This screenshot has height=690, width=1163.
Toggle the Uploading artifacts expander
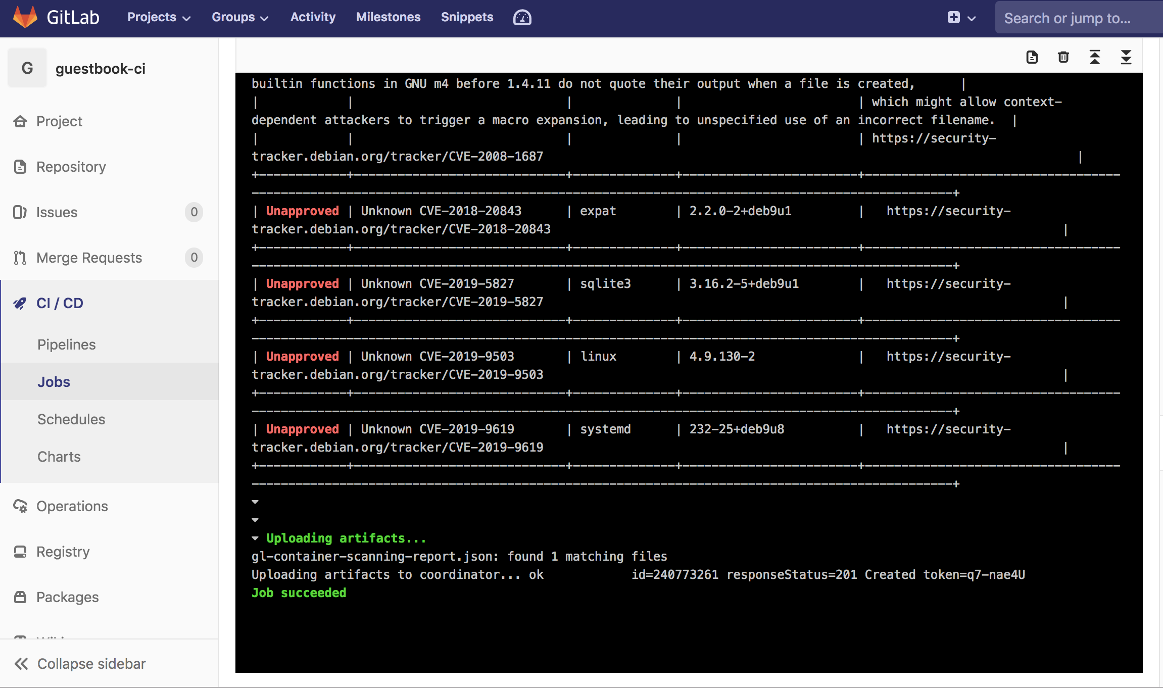255,538
